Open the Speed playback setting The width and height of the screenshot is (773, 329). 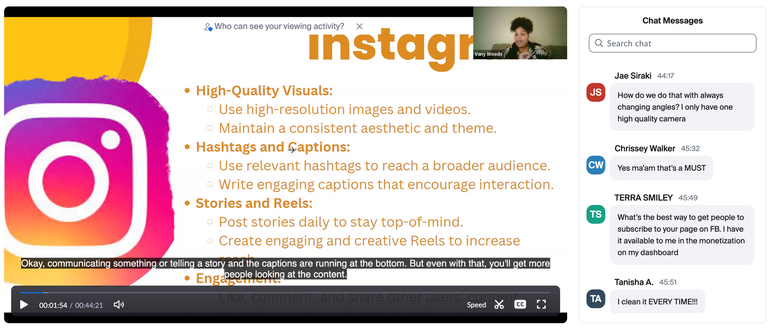coord(477,305)
